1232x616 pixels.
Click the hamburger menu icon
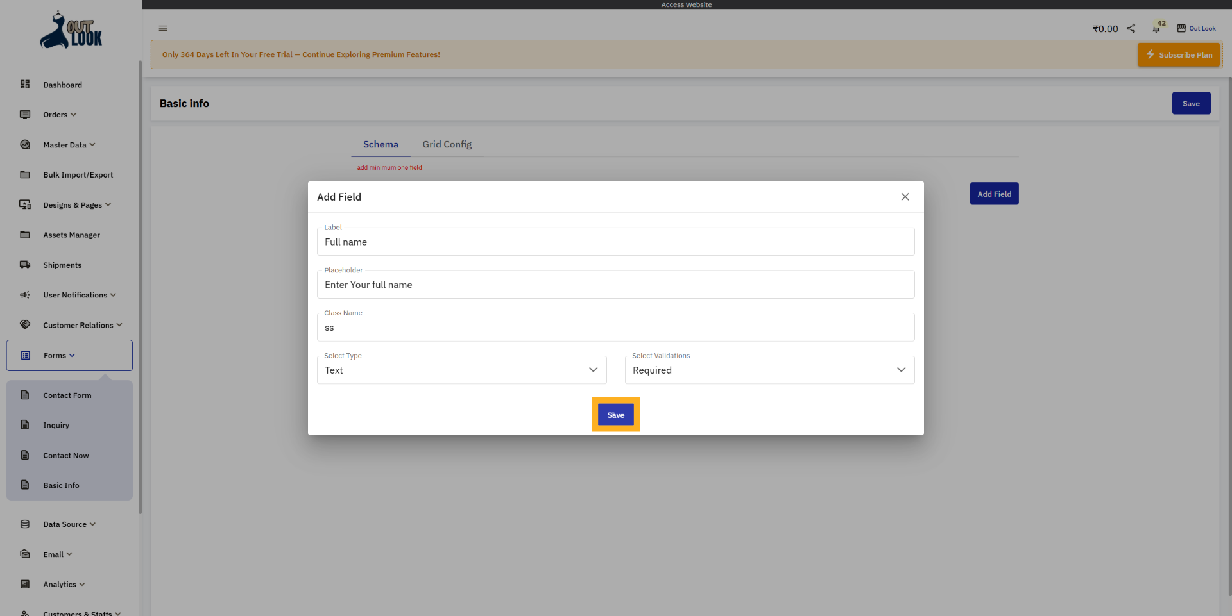pyautogui.click(x=163, y=28)
